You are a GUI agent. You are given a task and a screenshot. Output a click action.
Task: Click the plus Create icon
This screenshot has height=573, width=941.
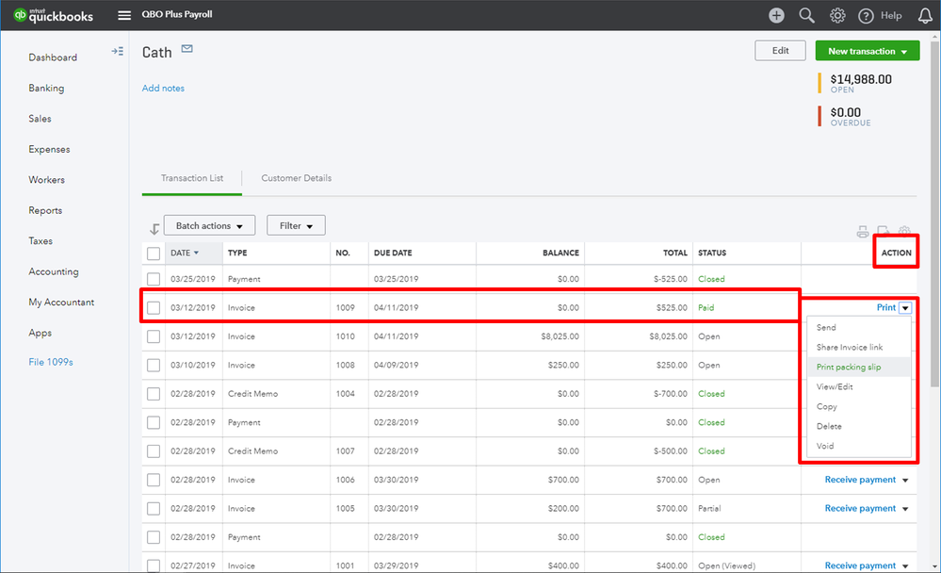776,15
